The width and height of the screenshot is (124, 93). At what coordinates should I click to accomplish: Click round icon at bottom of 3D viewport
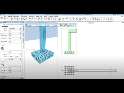26,78
